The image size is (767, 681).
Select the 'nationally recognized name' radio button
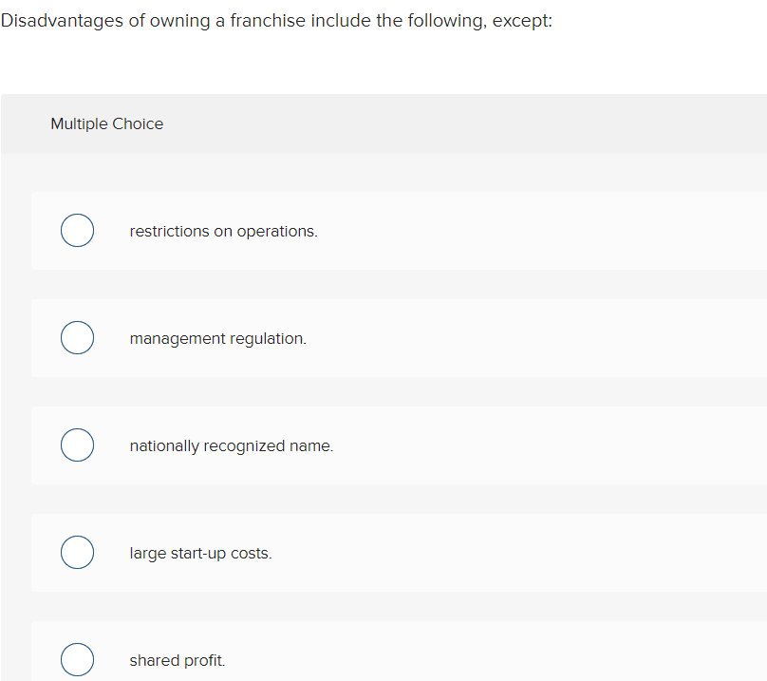pos(77,445)
